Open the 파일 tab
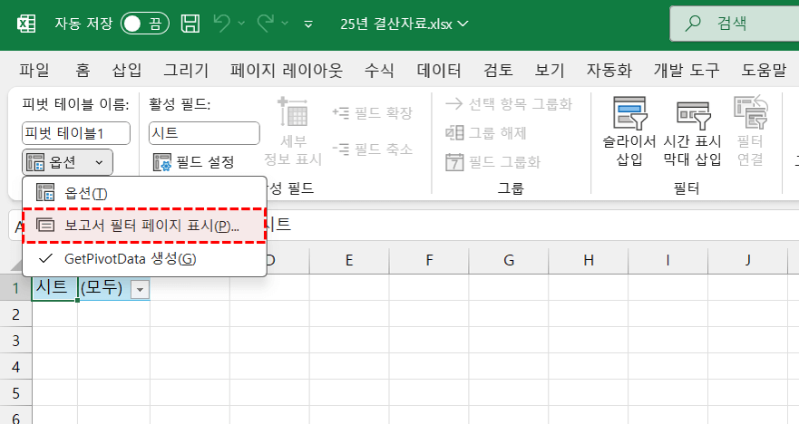This screenshot has height=424, width=799. [x=34, y=70]
